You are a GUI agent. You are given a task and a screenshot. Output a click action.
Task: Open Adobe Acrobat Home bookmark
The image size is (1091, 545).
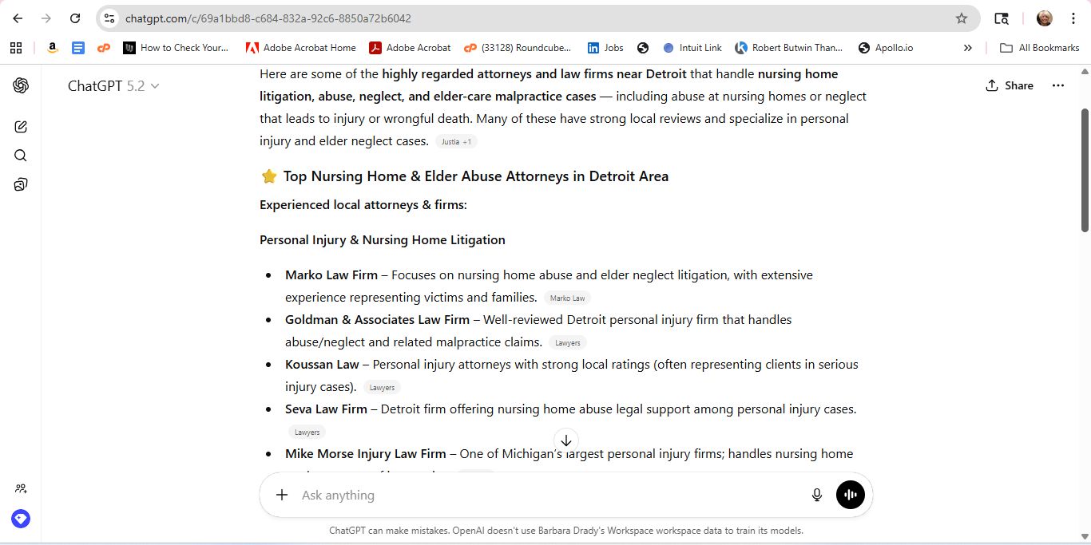point(301,48)
